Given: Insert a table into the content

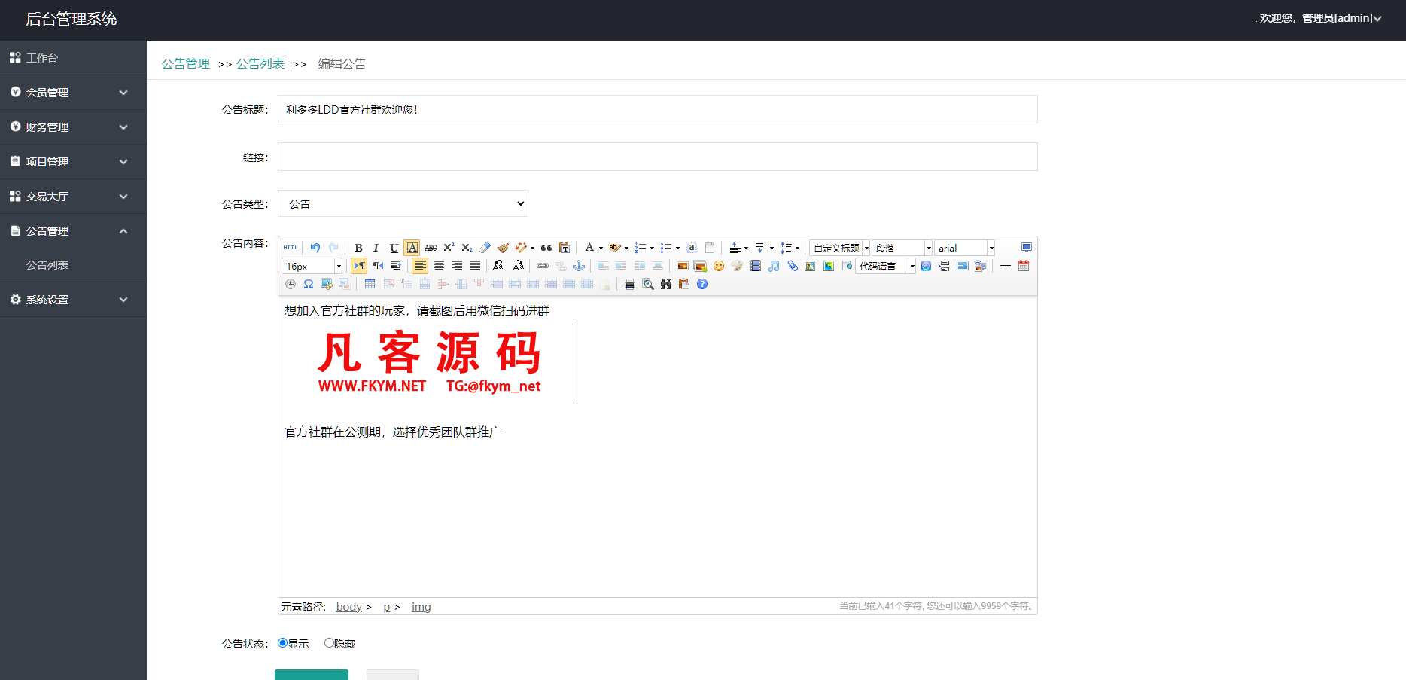Looking at the screenshot, I should (x=370, y=284).
